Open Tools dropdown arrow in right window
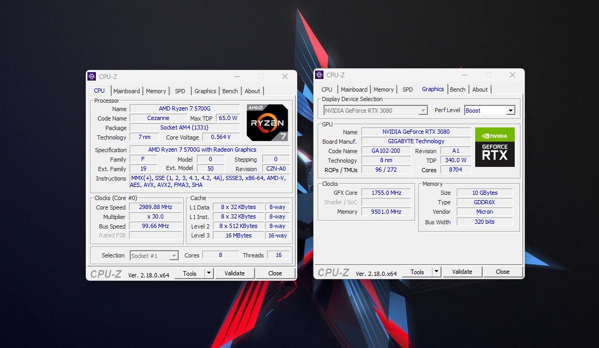The image size is (599, 348). [x=437, y=272]
